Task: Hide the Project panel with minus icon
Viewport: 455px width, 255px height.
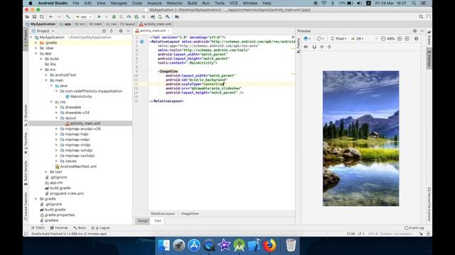Action: coord(128,31)
